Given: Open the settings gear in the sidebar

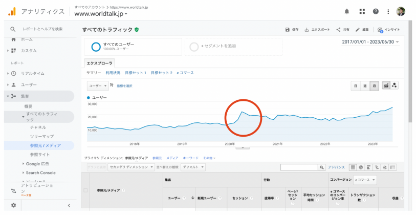Looking at the screenshot, I should 13,205.
